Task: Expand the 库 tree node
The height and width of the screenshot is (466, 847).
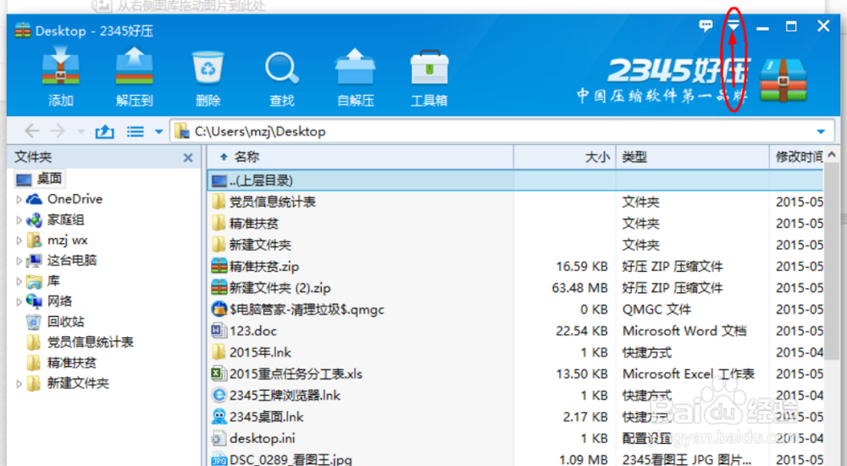Action: click(x=19, y=281)
